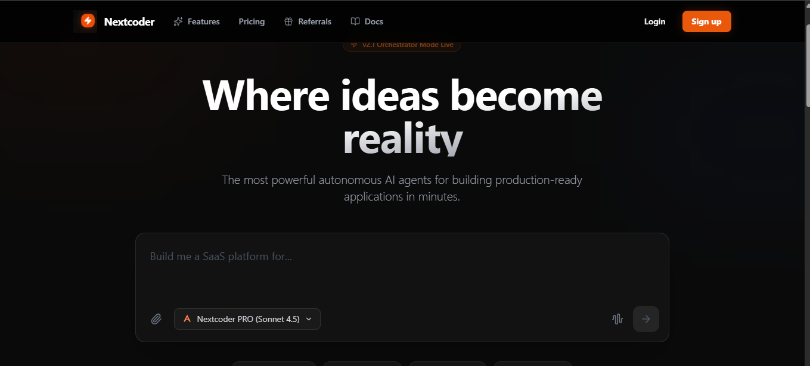Click the orange model logo before Nextcoder PRO
This screenshot has height=366, width=810.
point(187,319)
